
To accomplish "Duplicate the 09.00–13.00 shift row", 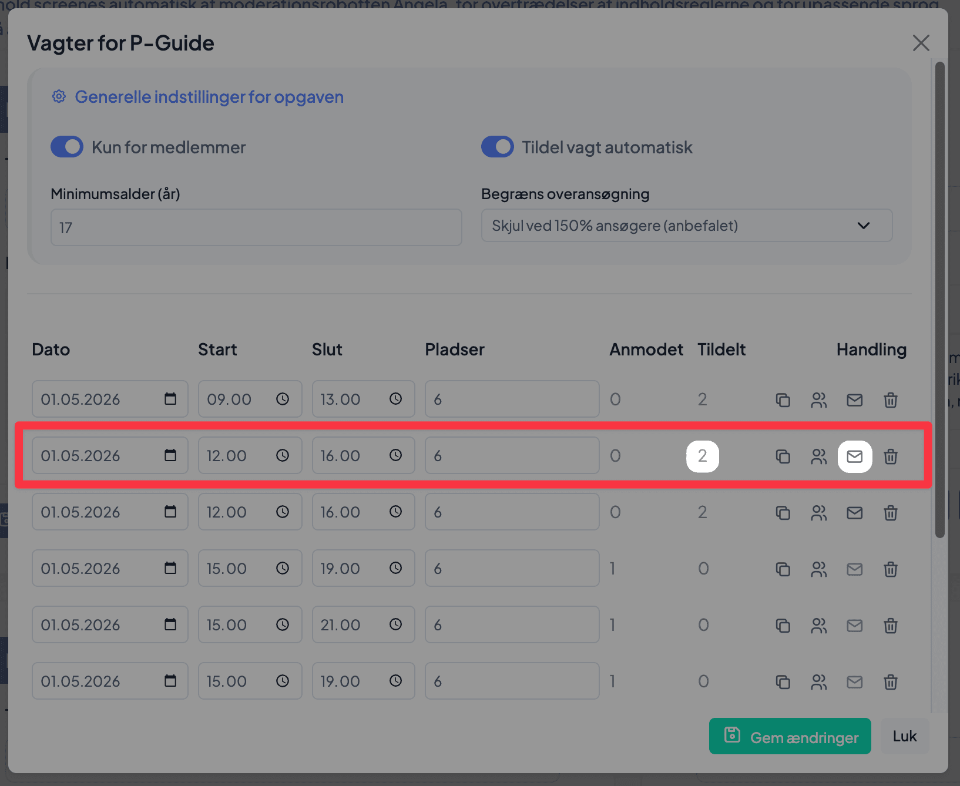I will tap(783, 400).
